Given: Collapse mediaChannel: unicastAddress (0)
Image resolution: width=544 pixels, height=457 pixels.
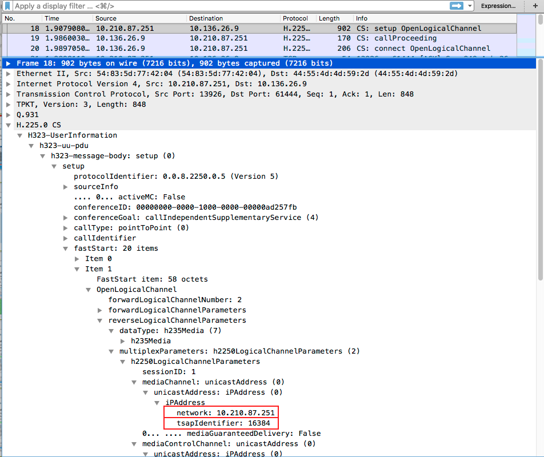Looking at the screenshot, I should (x=134, y=382).
